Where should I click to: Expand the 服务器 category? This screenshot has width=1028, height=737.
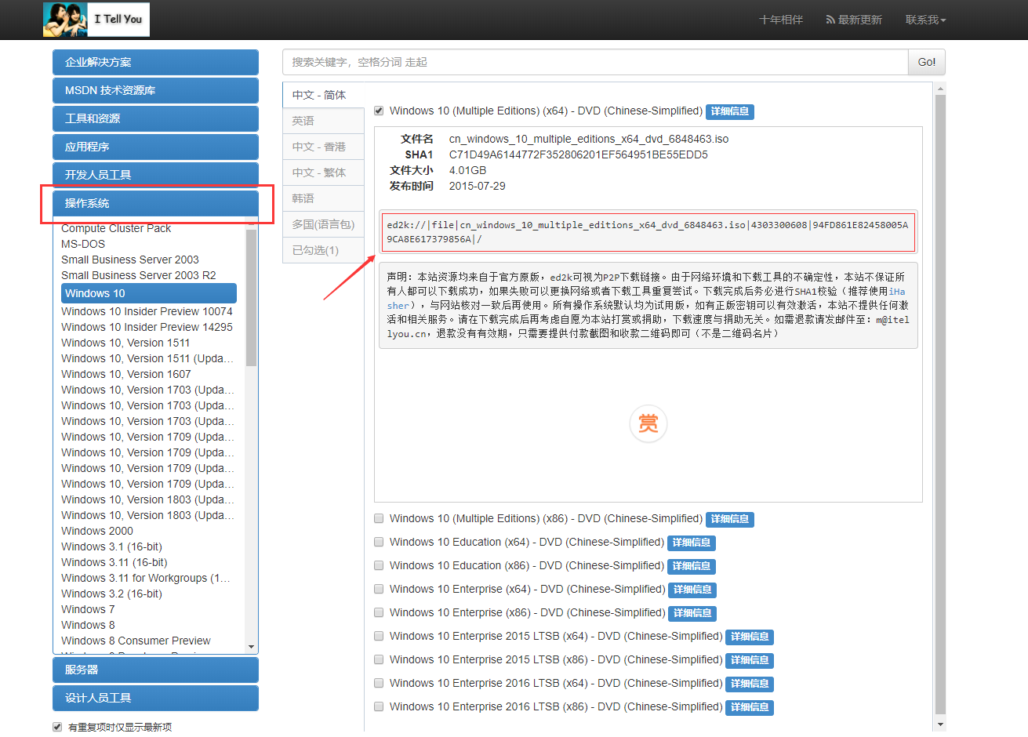click(155, 670)
